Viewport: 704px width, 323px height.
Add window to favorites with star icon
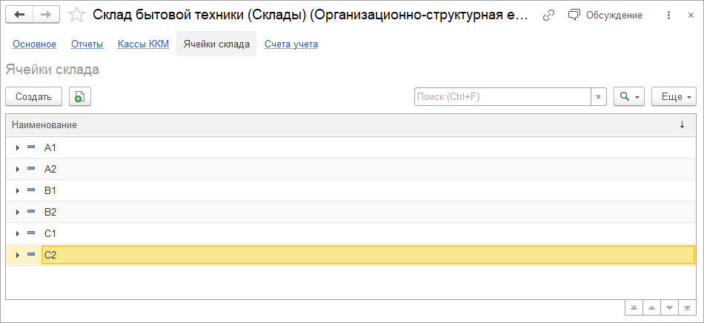[76, 15]
